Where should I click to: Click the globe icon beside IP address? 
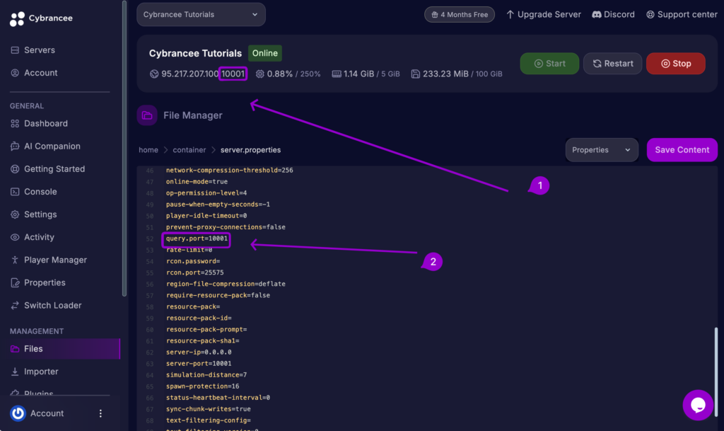pos(154,74)
